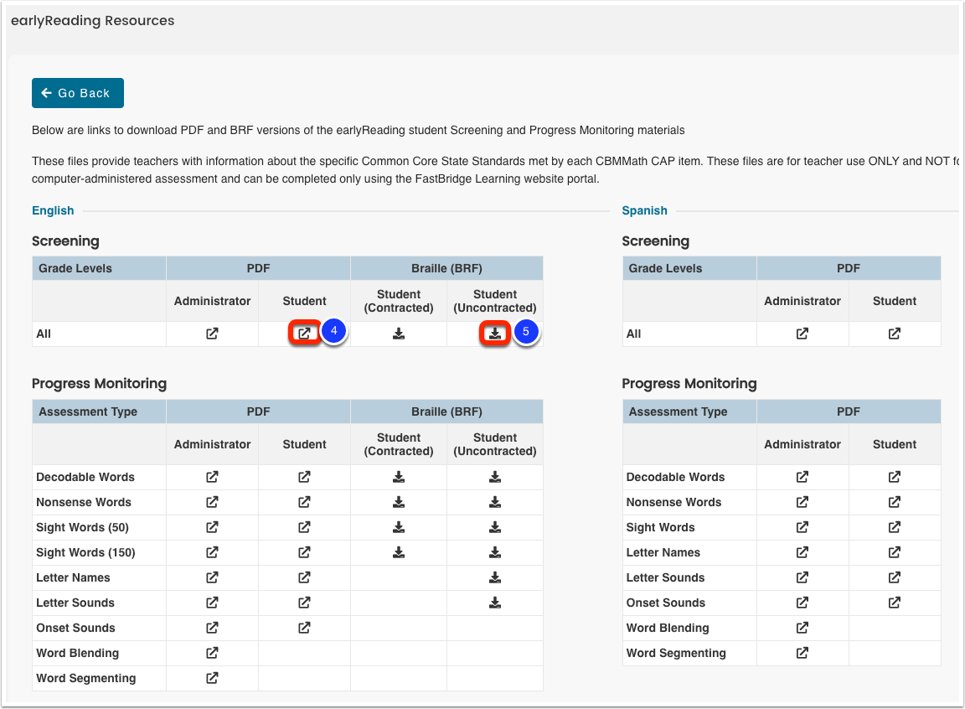This screenshot has height=709, width=965.
Task: Download Sight Words (150) Contracted BRF
Action: 399,552
